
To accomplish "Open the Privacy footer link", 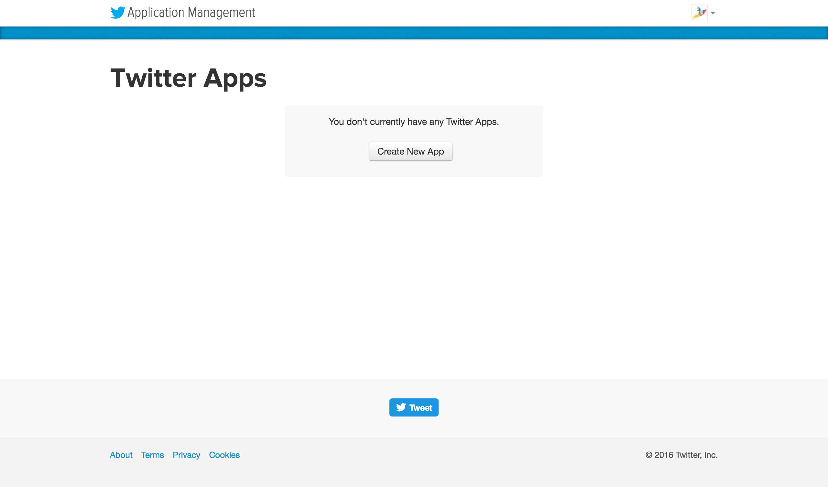I will coord(186,455).
